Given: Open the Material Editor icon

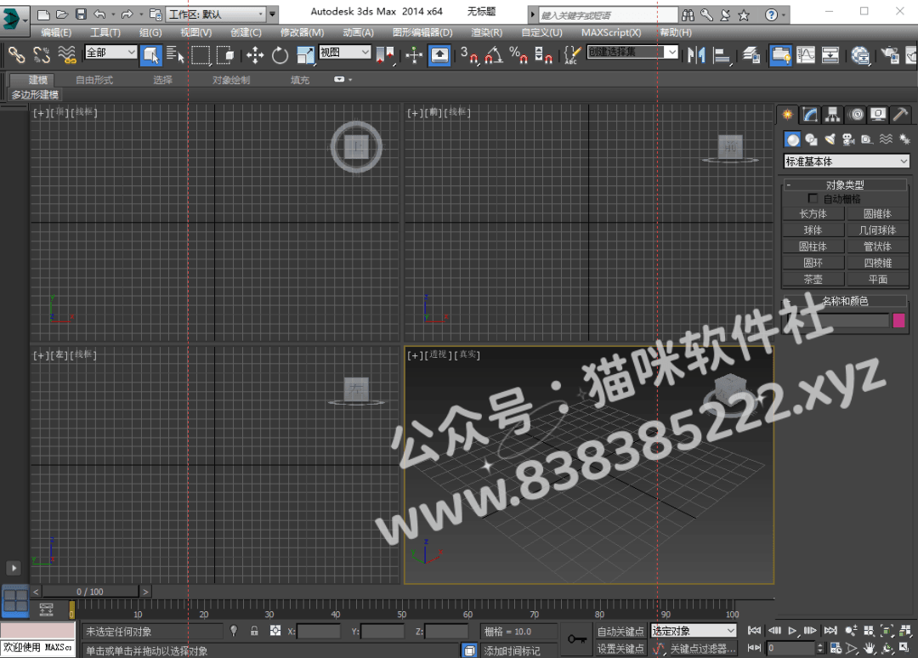Looking at the screenshot, I should (x=860, y=55).
